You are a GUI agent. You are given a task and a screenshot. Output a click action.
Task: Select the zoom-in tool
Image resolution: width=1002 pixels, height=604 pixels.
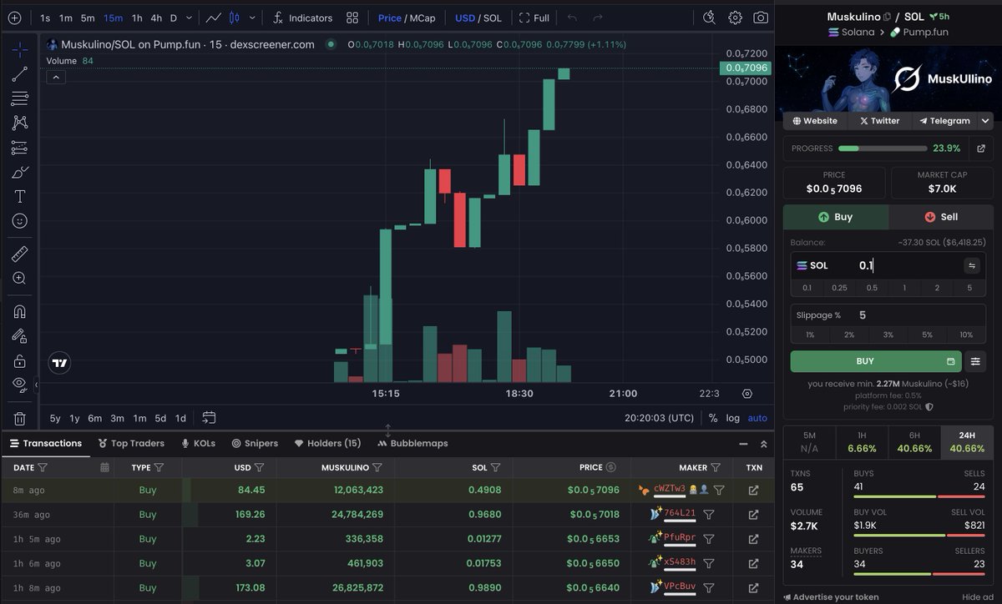(x=20, y=278)
